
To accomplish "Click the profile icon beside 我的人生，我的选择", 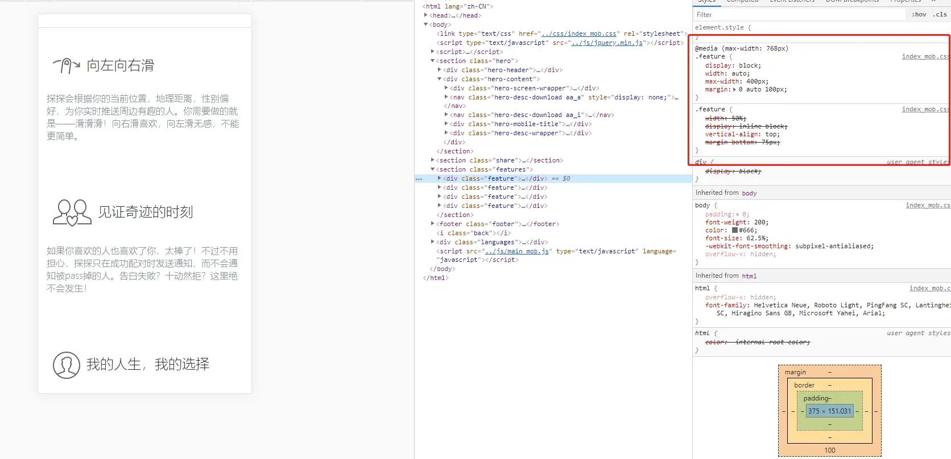I will (x=67, y=365).
